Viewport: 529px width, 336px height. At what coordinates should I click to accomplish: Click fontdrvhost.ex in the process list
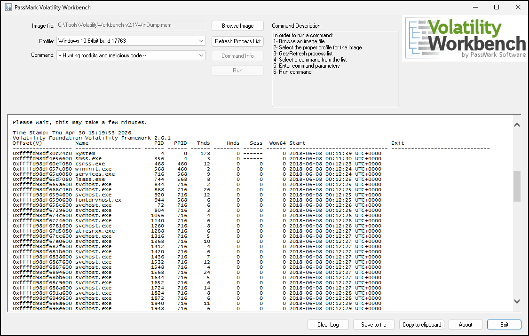coord(98,200)
